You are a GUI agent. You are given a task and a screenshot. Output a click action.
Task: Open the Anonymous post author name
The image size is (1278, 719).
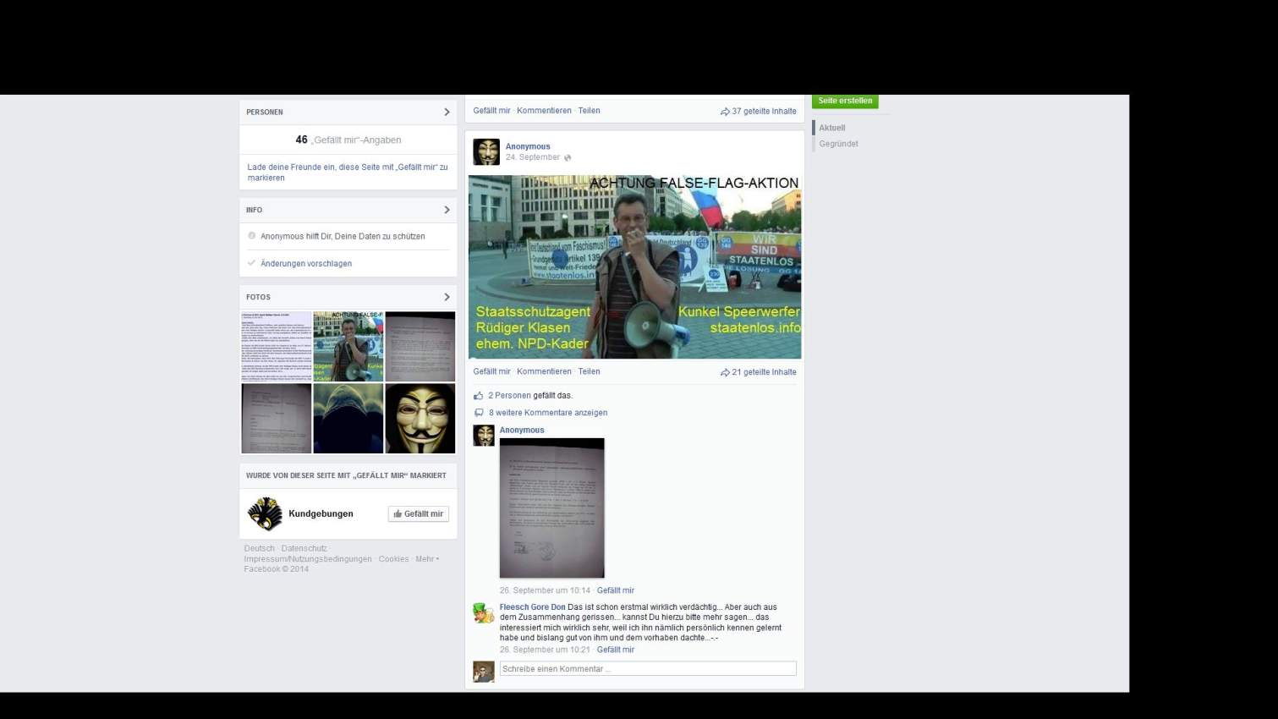click(x=528, y=146)
